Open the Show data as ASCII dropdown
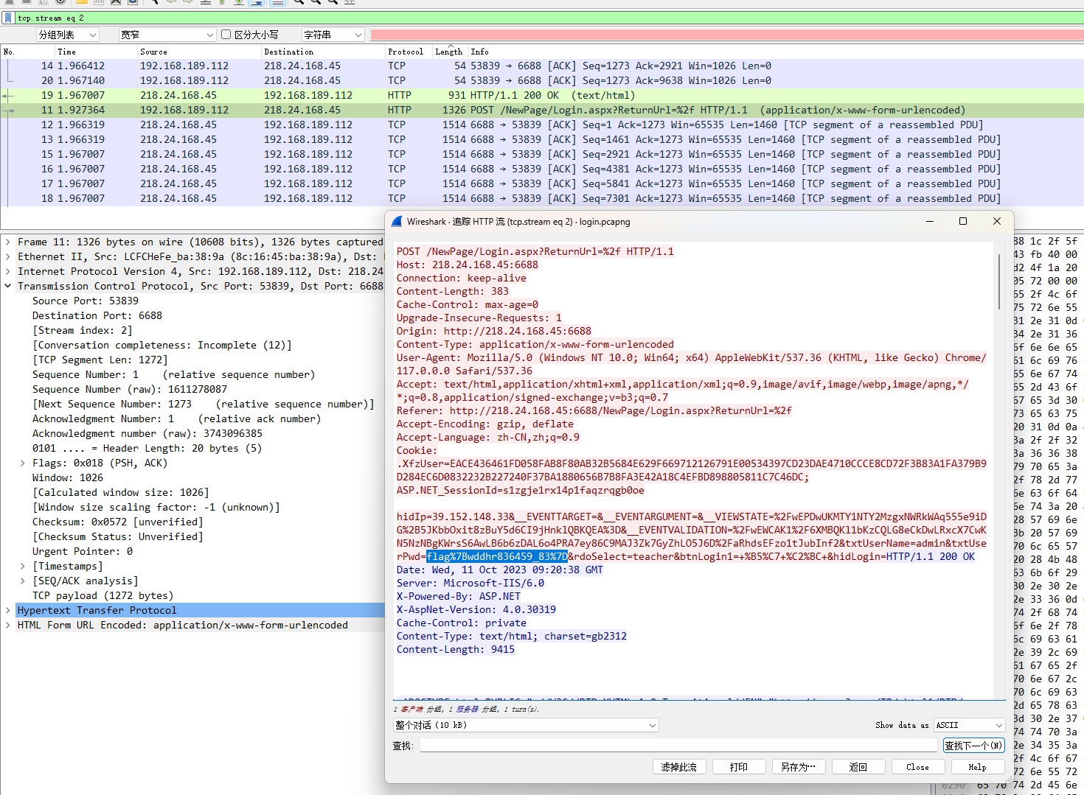1084x795 pixels. pyautogui.click(x=969, y=725)
